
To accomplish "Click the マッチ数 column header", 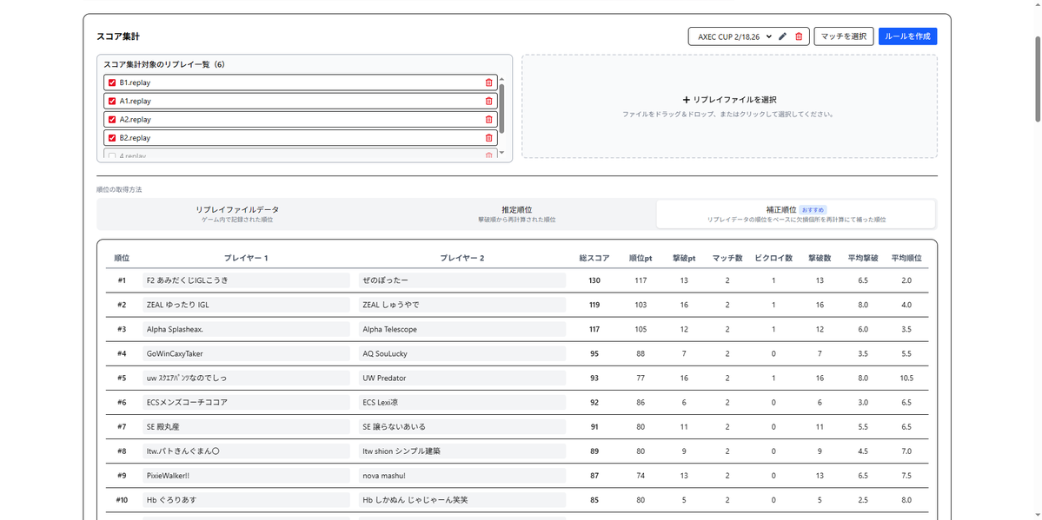I will pos(727,258).
